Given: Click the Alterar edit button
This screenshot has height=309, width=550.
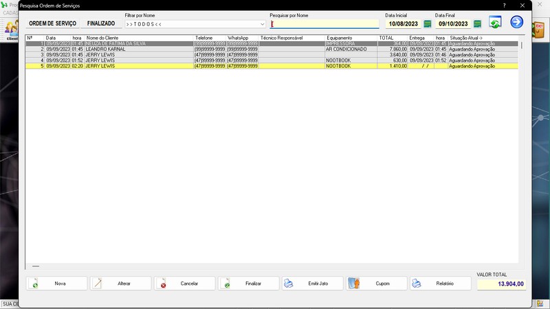Looking at the screenshot, I should point(121,284).
